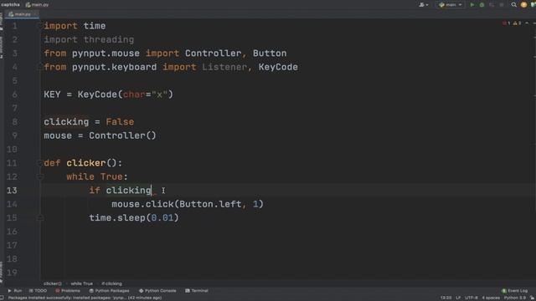Click 'False' value on line 8
Screen dimensions: 536x301
tap(120, 122)
